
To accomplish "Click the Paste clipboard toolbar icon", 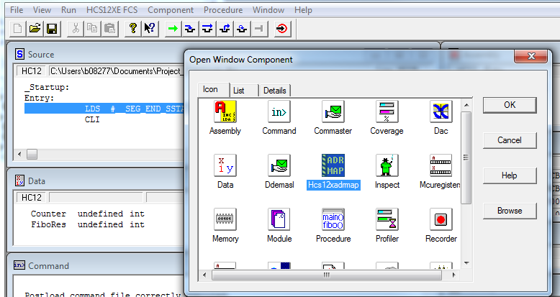I will tap(109, 29).
